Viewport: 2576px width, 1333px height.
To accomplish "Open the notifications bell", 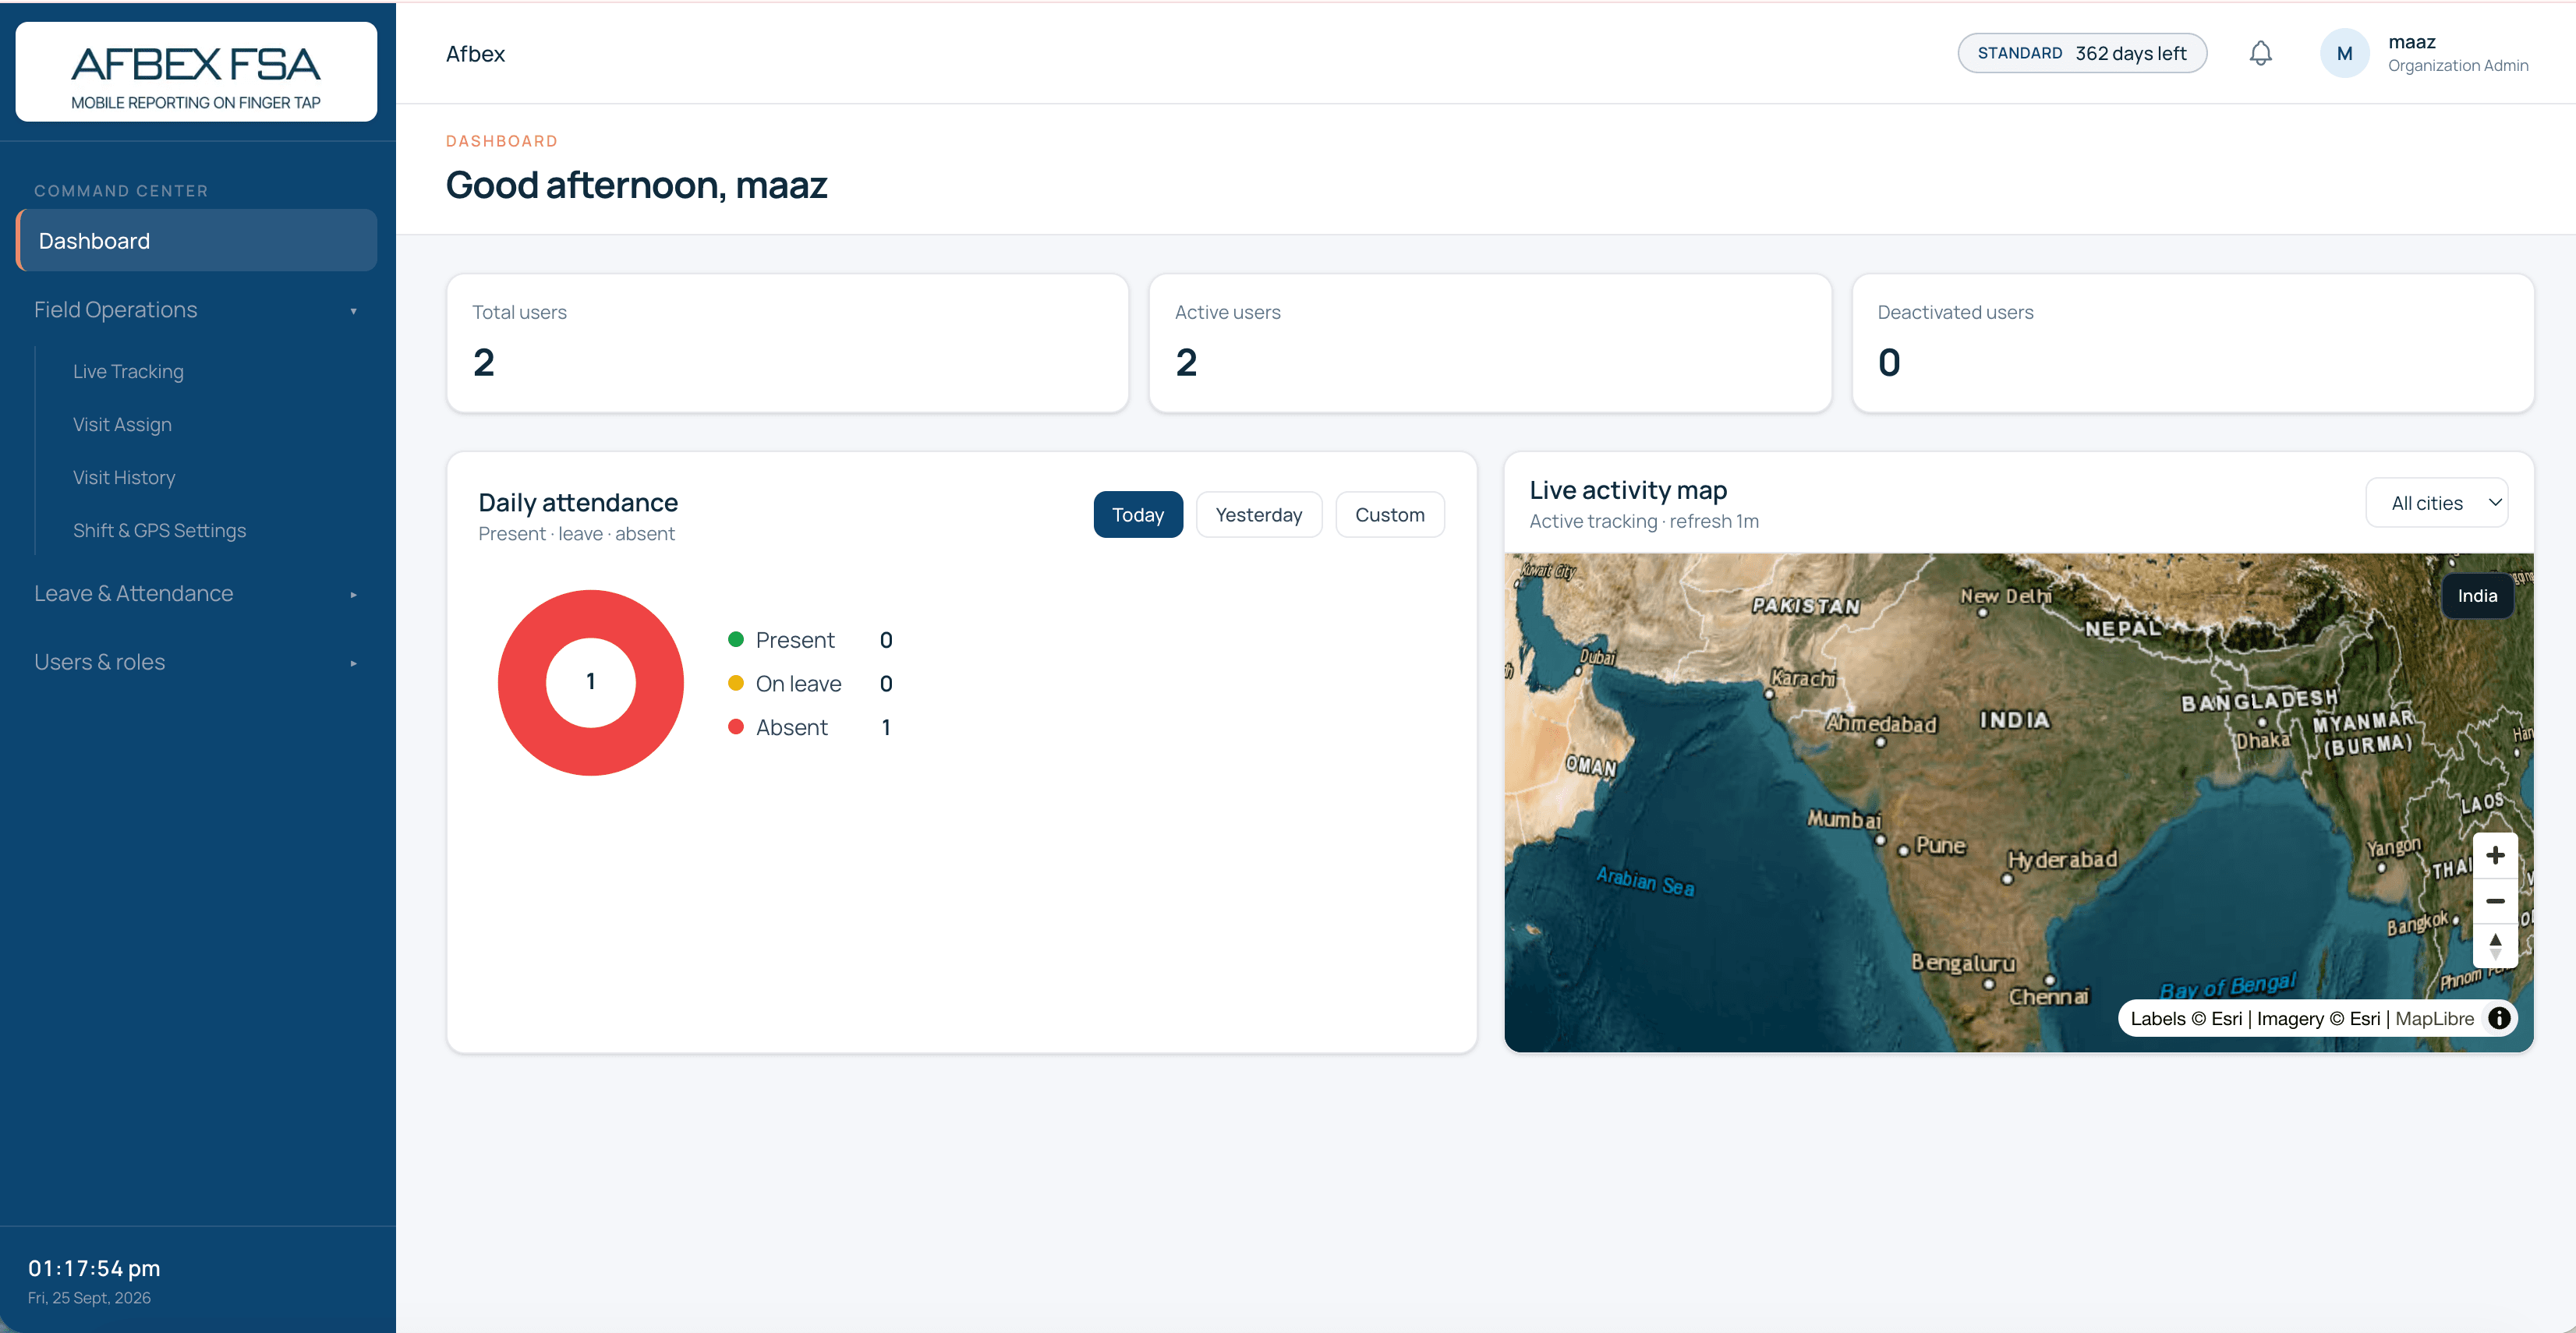I will pyautogui.click(x=2260, y=53).
